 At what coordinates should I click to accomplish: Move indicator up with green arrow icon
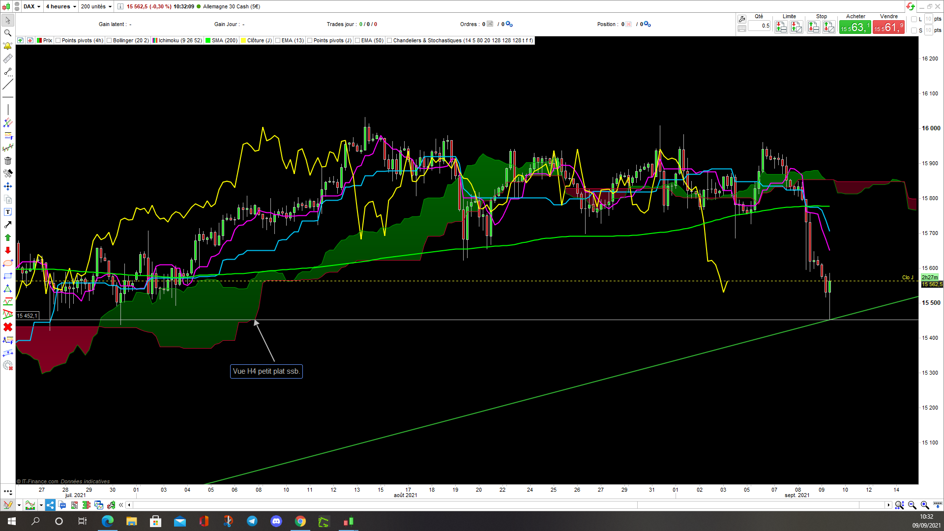[21, 40]
